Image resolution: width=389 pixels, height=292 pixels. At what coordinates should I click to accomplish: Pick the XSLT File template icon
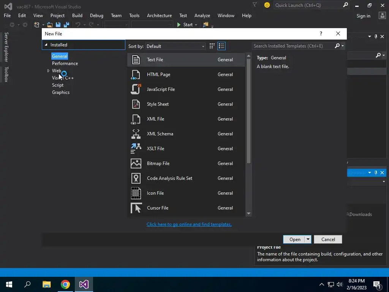(136, 149)
